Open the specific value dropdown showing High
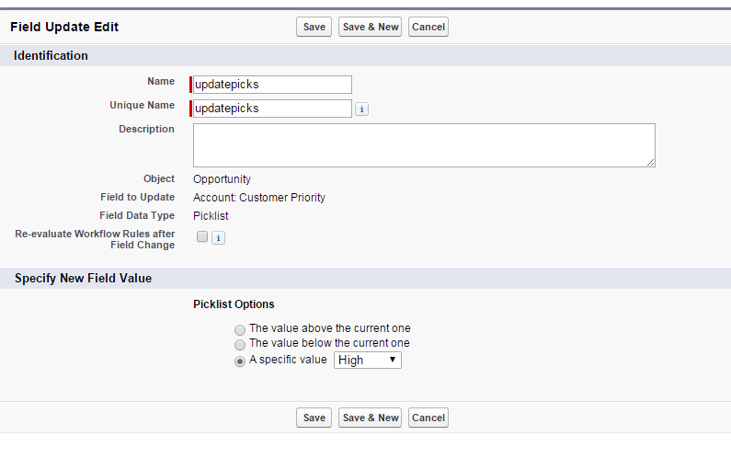This screenshot has height=470, width=731. tap(367, 361)
